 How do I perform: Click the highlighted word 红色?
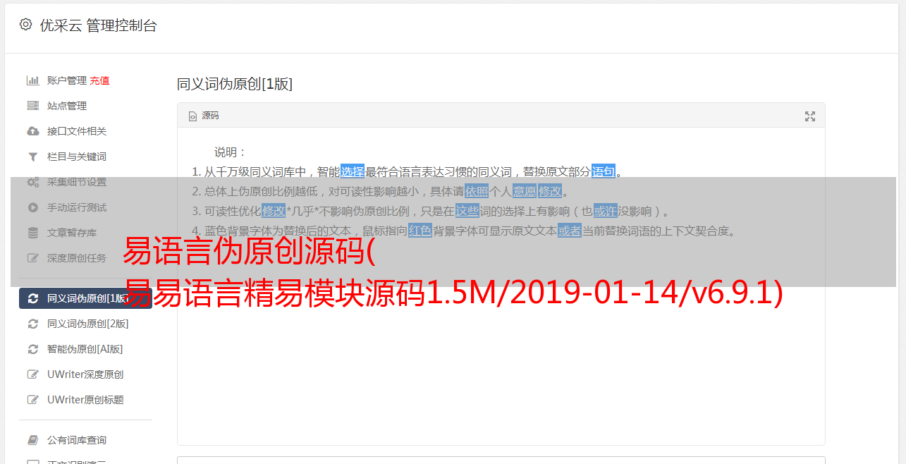tap(420, 231)
